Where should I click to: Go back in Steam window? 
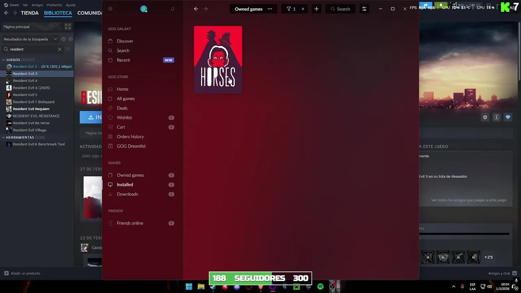[x=6, y=13]
